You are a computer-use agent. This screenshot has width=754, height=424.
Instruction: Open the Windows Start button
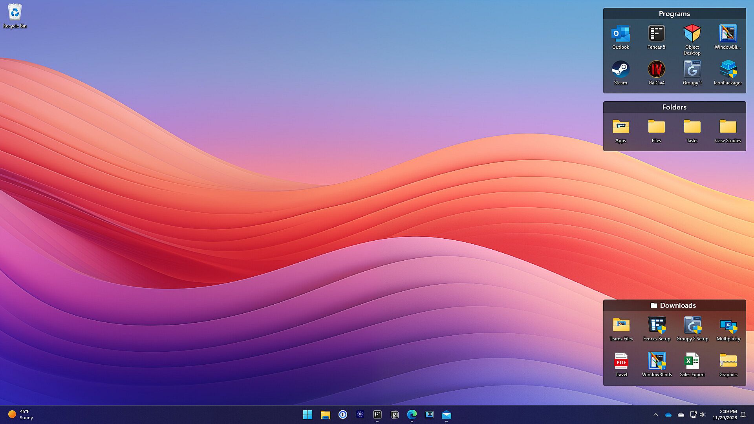coord(307,415)
